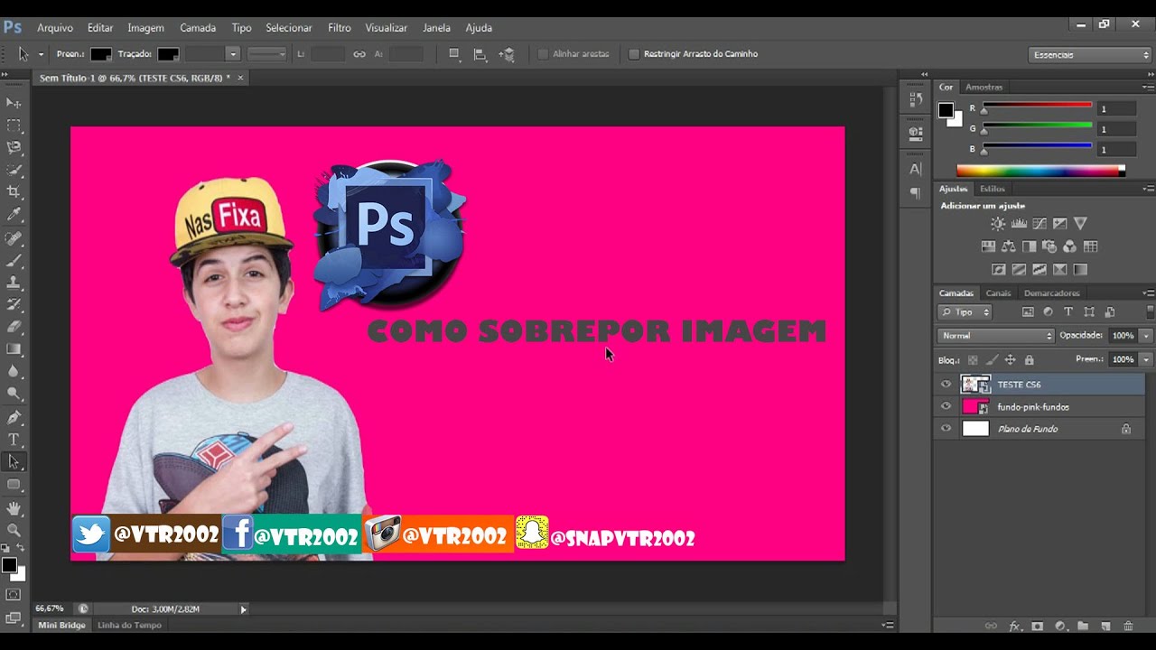Screen dimensions: 1156x650
Task: Open the Preenchimento fill dropdown arrow
Action: pyautogui.click(x=1146, y=359)
